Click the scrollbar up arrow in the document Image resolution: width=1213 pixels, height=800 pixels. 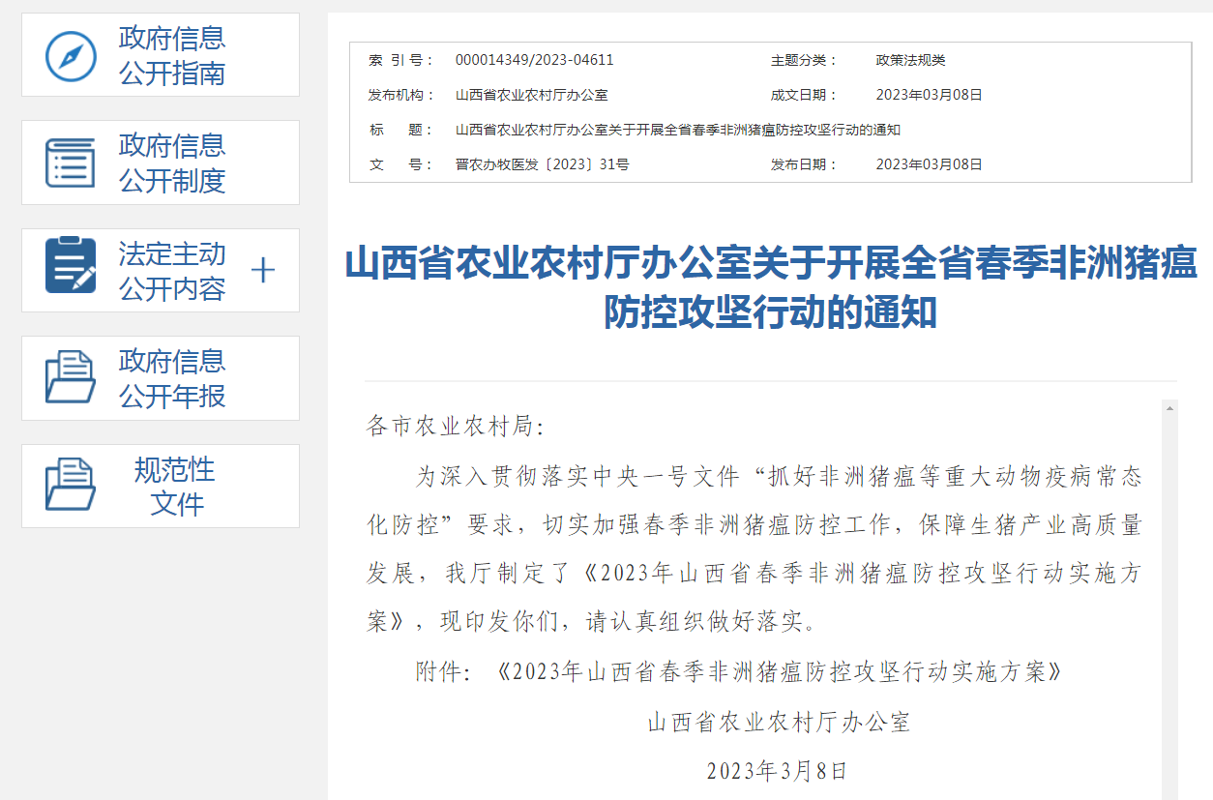click(x=1169, y=408)
